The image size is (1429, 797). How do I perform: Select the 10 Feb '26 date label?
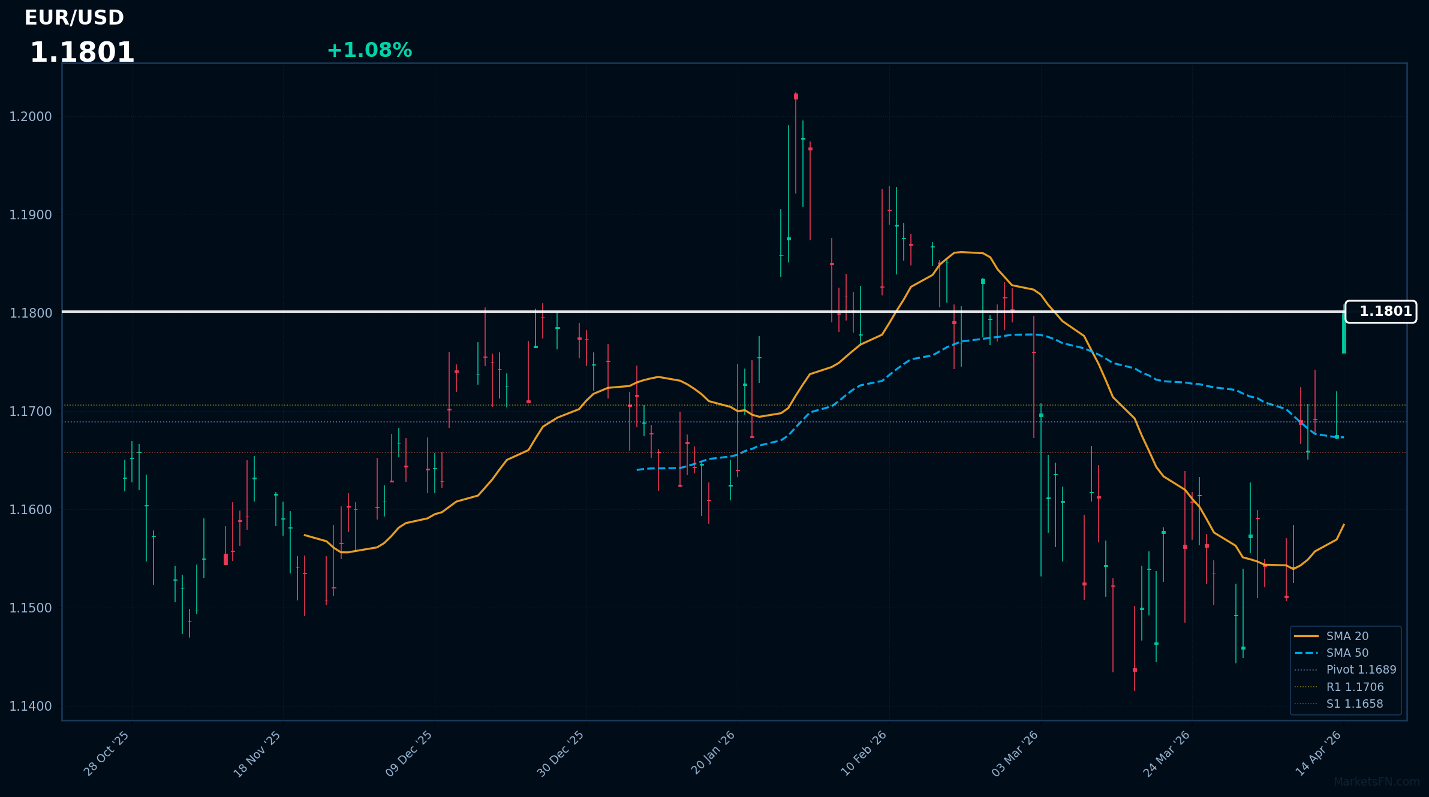coord(864,753)
